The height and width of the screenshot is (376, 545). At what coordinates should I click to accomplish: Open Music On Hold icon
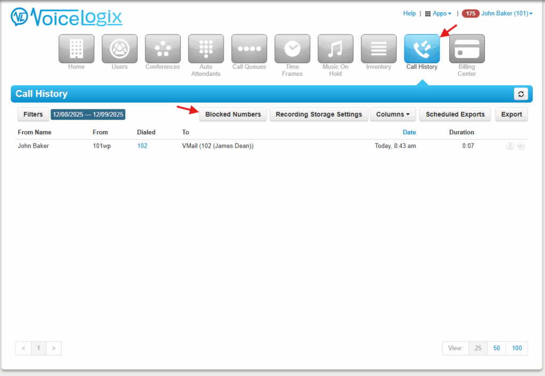click(x=335, y=48)
